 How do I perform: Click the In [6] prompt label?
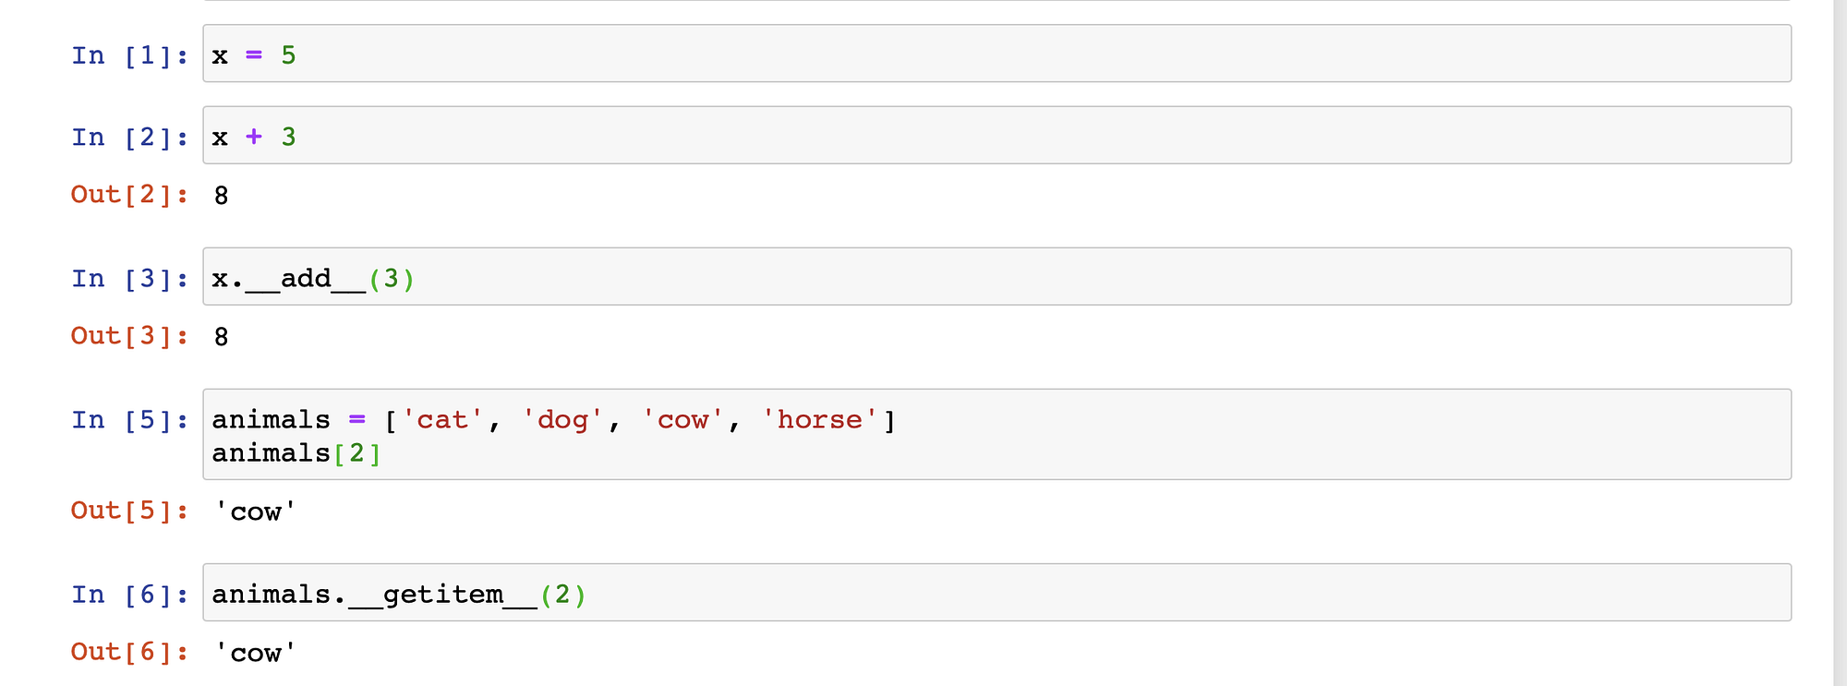coord(130,595)
